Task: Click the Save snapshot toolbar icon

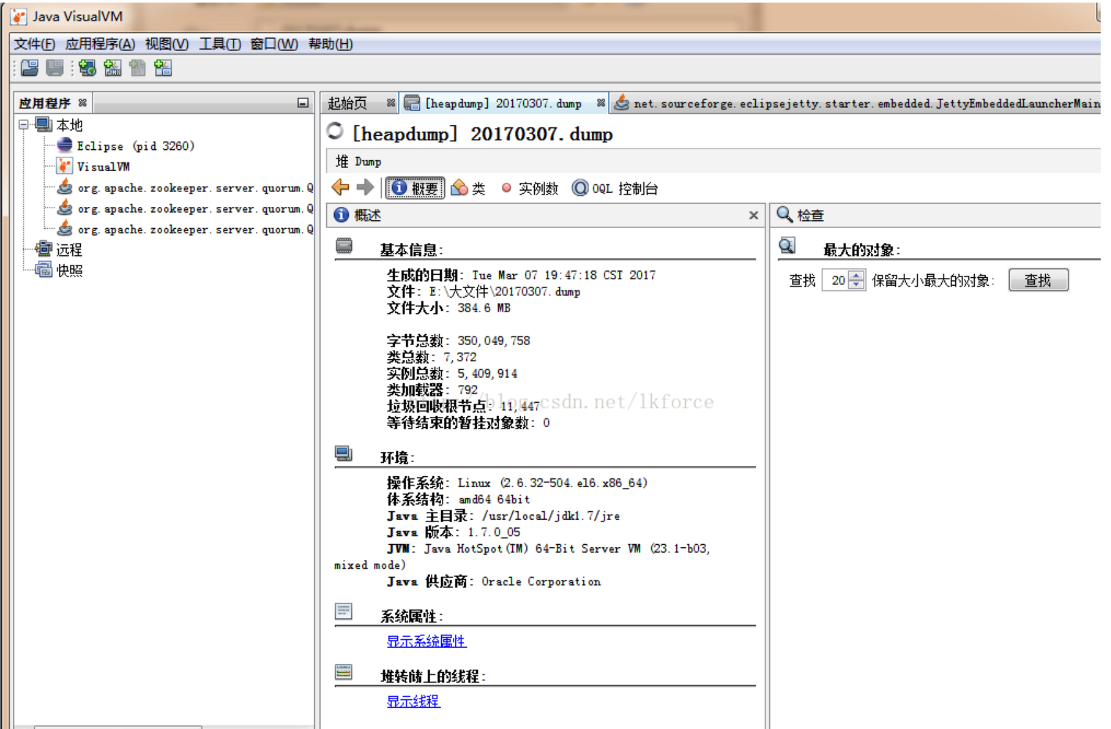Action: (x=55, y=68)
